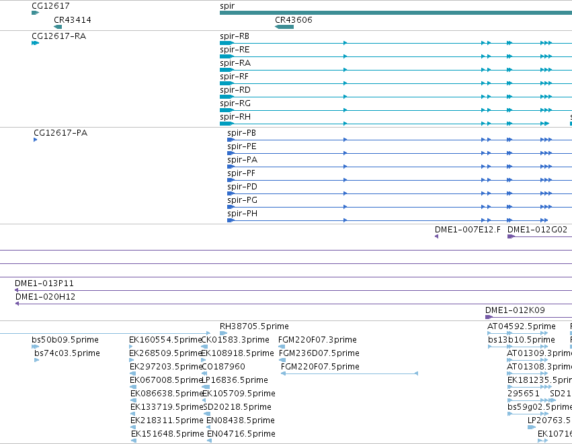572x444 pixels.
Task: Click the spir-PF CDS label
Action: click(241, 173)
